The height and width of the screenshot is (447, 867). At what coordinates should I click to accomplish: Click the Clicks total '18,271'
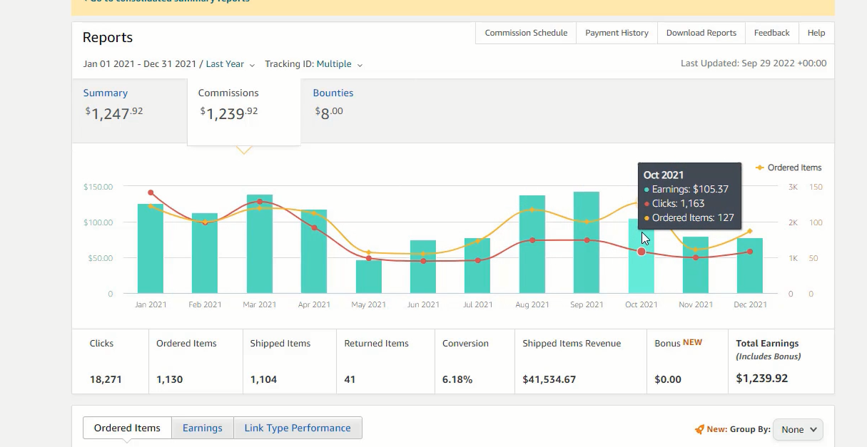pyautogui.click(x=106, y=379)
